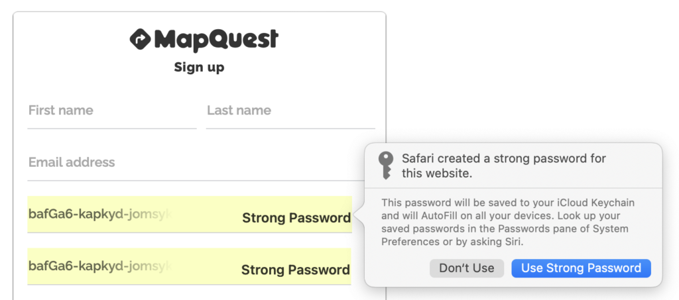Click Strong Password label in confirm password field
679x300 pixels.
(295, 270)
